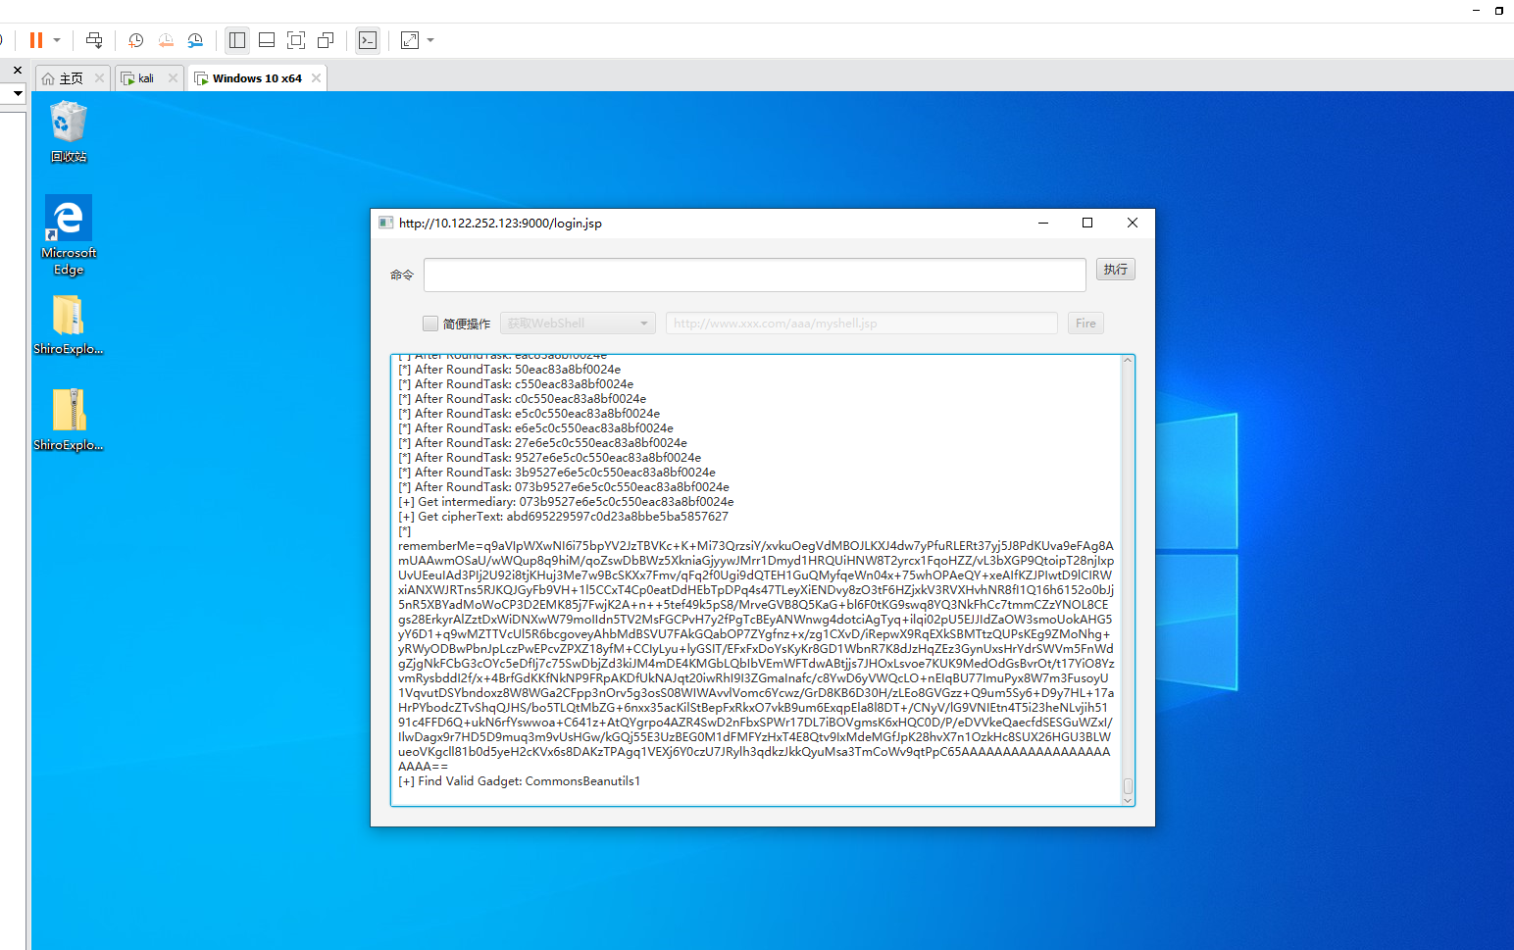This screenshot has height=950, width=1514.
Task: Click the stretch guest display icon
Action: pos(410,40)
